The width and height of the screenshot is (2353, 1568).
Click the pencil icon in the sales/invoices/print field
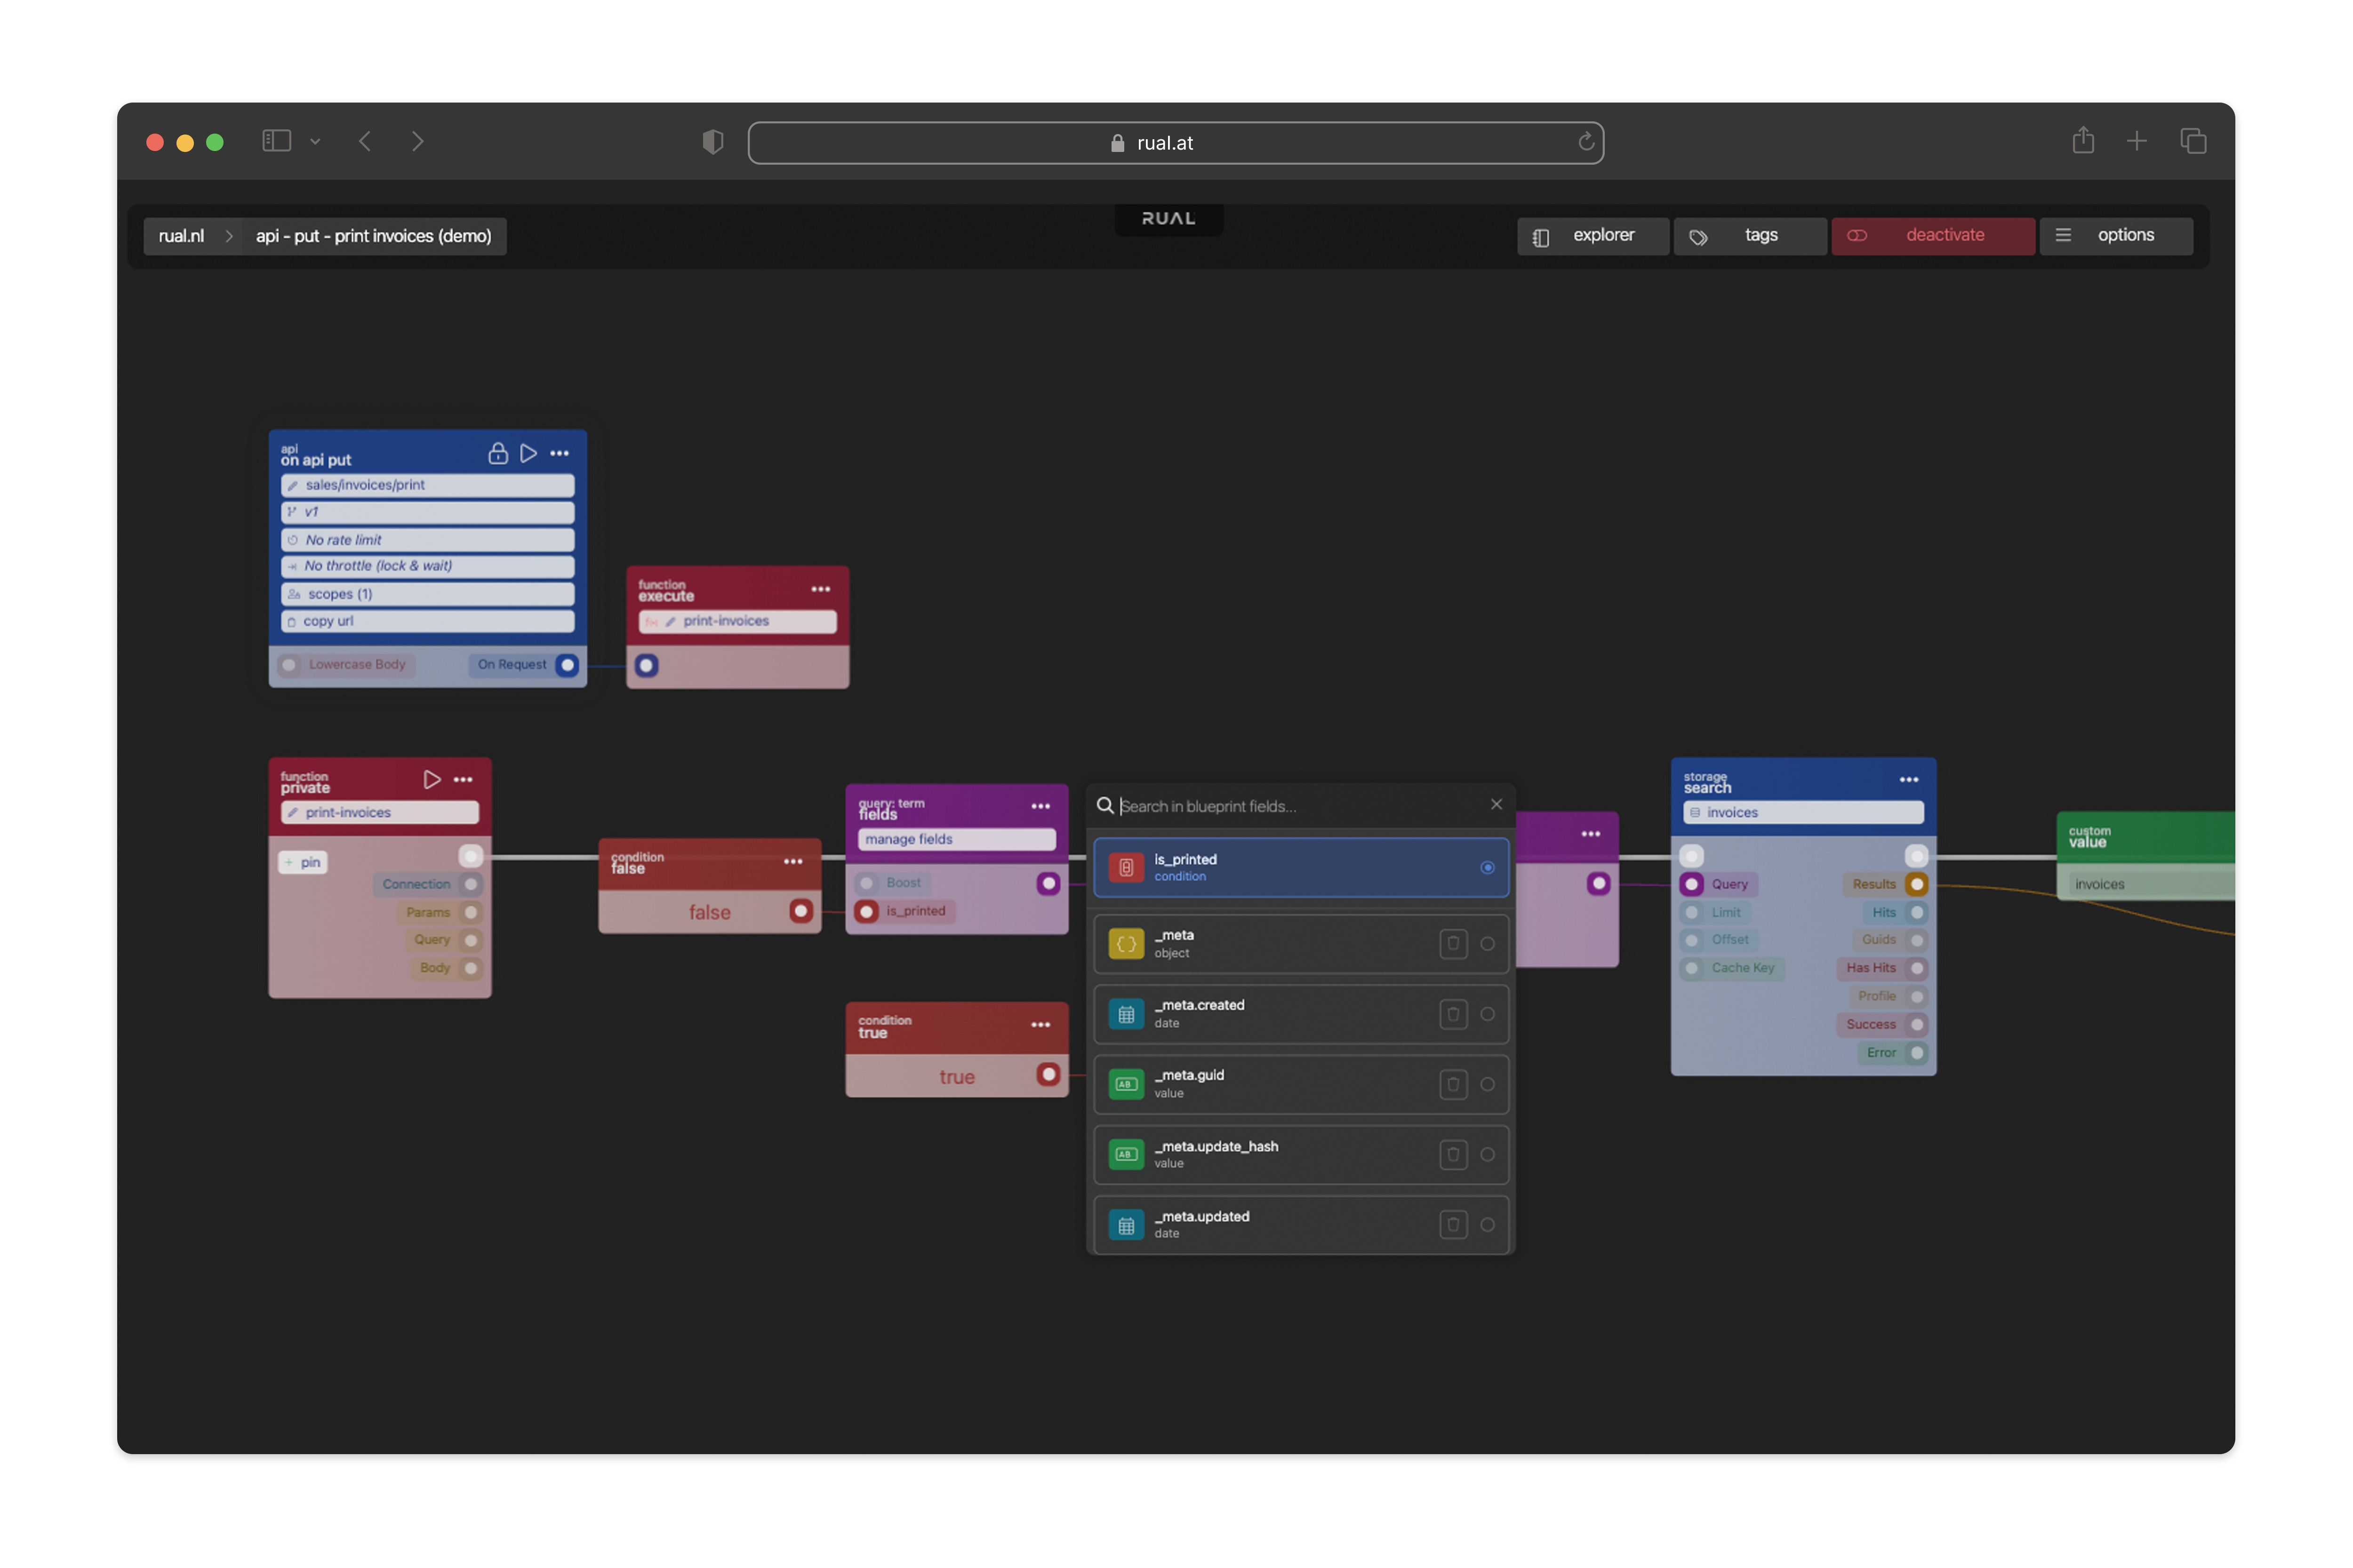click(x=293, y=485)
